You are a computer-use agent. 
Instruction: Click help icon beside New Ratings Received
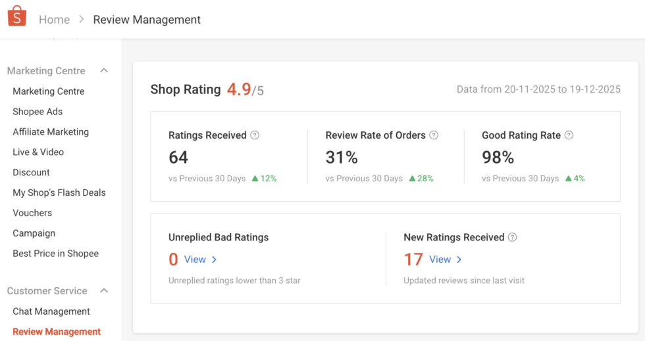513,237
